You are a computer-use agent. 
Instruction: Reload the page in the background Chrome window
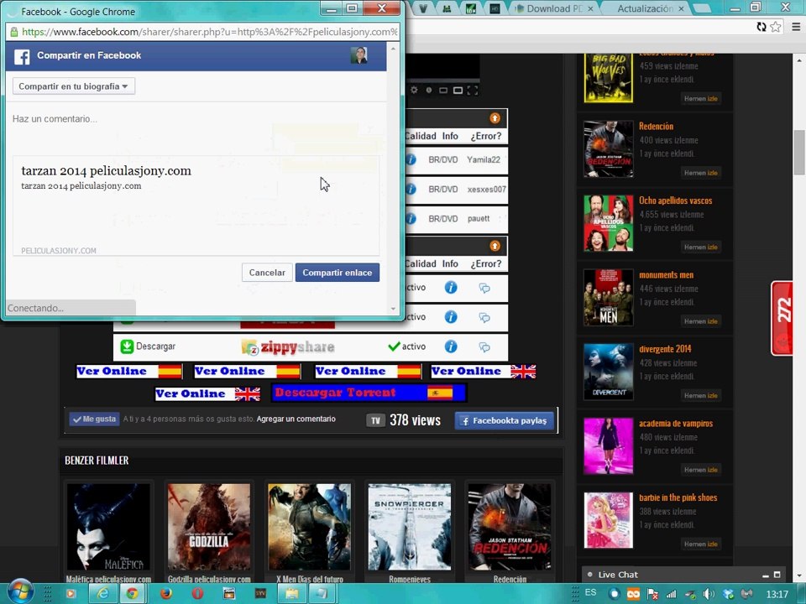click(762, 27)
